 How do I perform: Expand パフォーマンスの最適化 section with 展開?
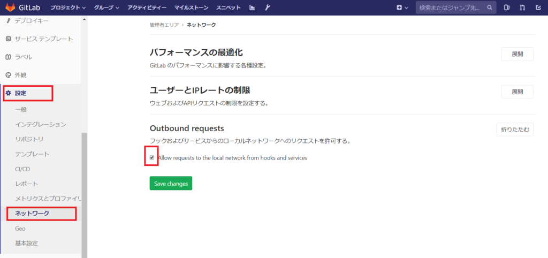[x=517, y=54]
